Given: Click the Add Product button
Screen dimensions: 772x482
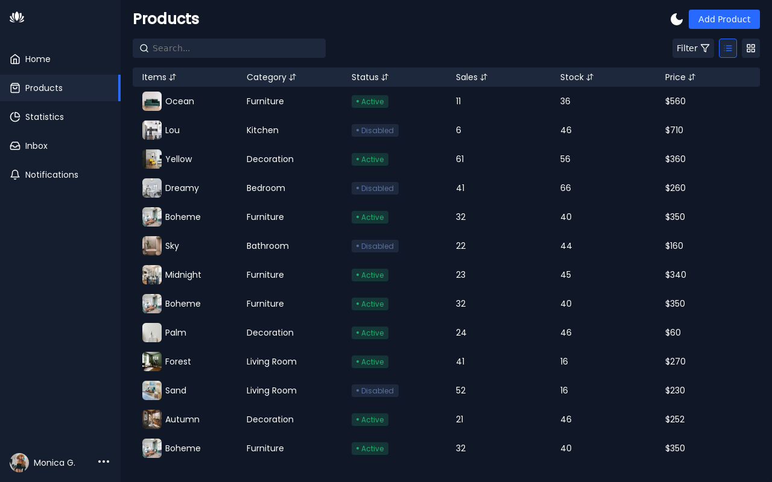Looking at the screenshot, I should tap(724, 19).
